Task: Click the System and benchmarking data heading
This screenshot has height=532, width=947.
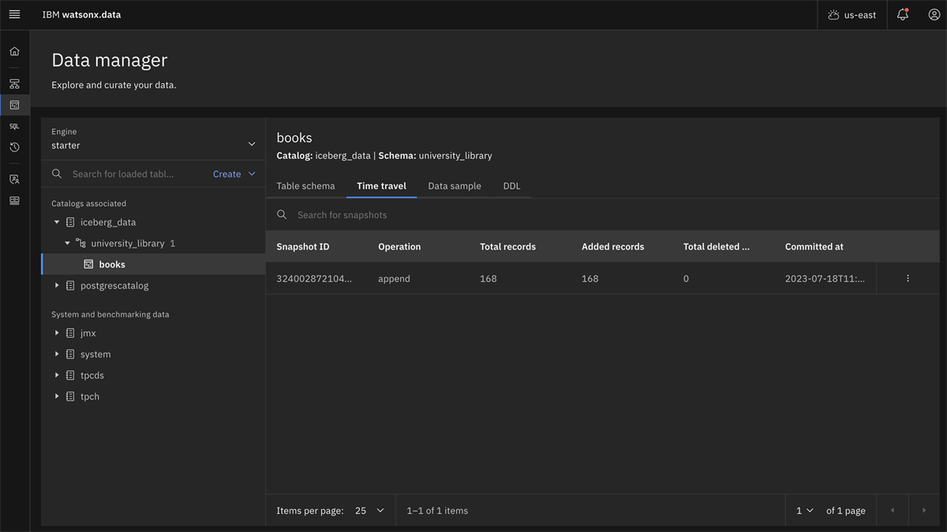Action: (110, 314)
